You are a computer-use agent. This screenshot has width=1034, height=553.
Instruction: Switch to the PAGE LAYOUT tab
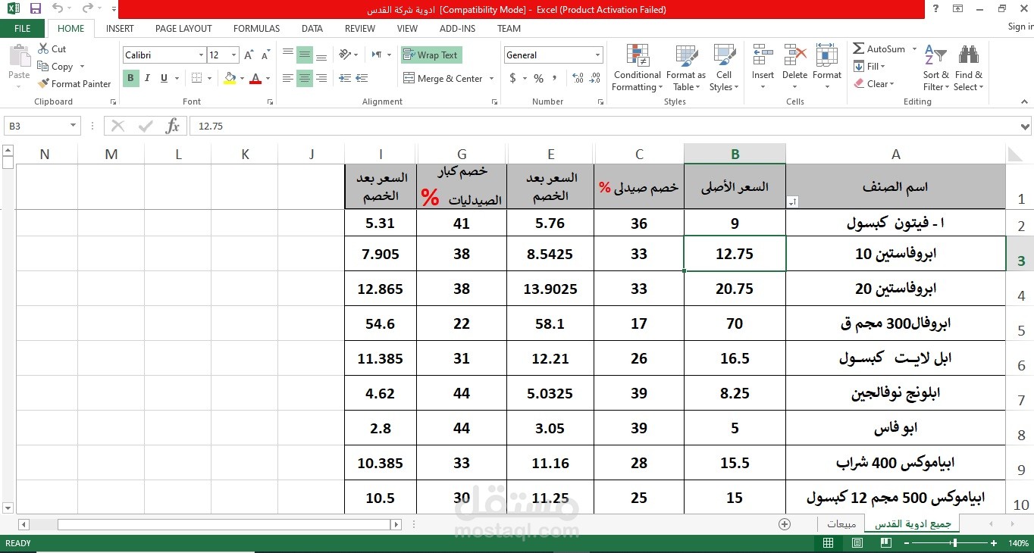click(183, 29)
